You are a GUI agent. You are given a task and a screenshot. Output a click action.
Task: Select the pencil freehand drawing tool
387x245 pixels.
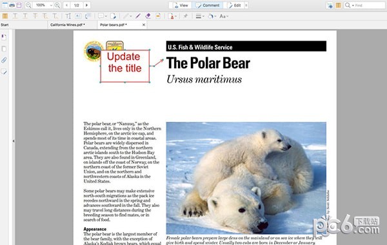tap(126, 16)
